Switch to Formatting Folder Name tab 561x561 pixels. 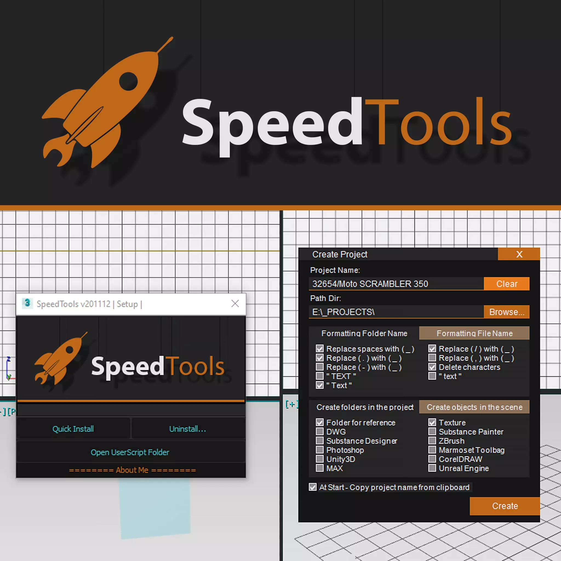pyautogui.click(x=364, y=333)
